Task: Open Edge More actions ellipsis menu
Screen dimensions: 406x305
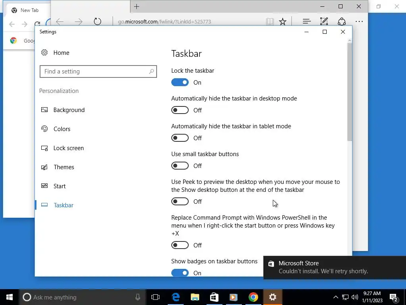Action: click(x=359, y=21)
